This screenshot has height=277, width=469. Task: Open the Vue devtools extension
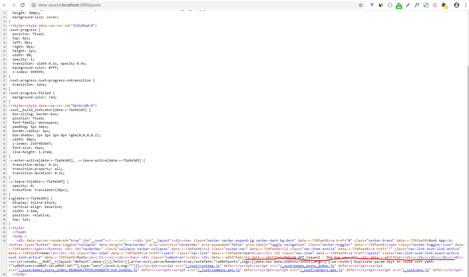(372, 5)
